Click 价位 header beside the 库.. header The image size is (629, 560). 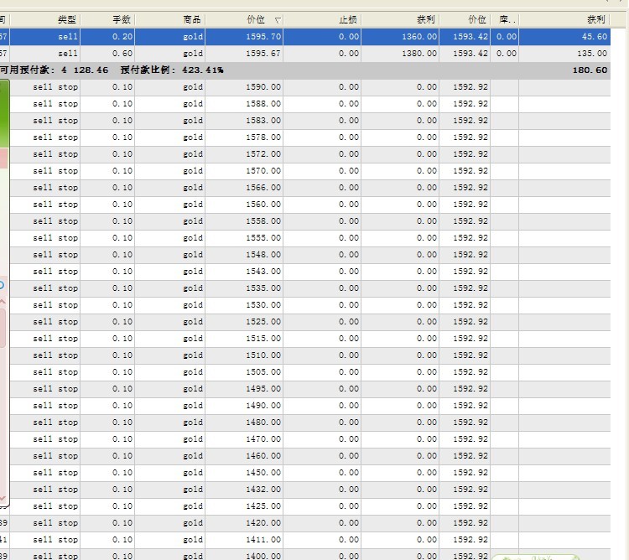pos(465,19)
